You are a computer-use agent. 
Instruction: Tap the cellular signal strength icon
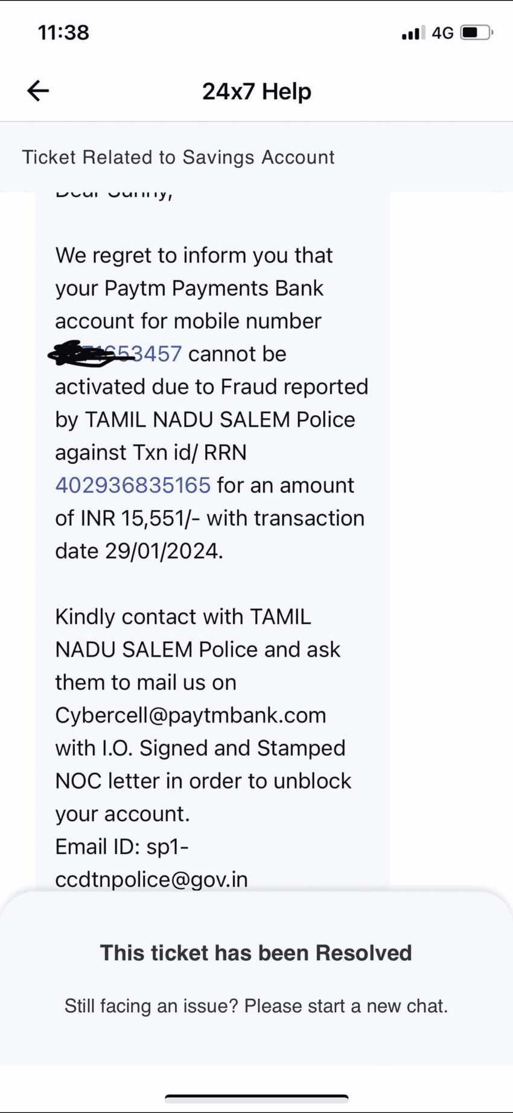point(413,33)
